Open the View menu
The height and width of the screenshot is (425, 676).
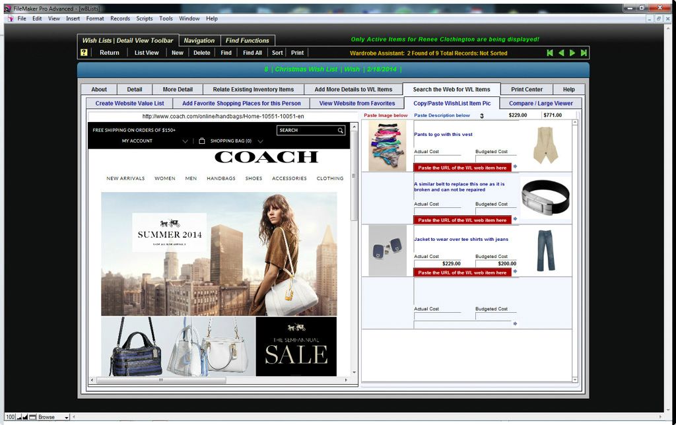pos(54,18)
